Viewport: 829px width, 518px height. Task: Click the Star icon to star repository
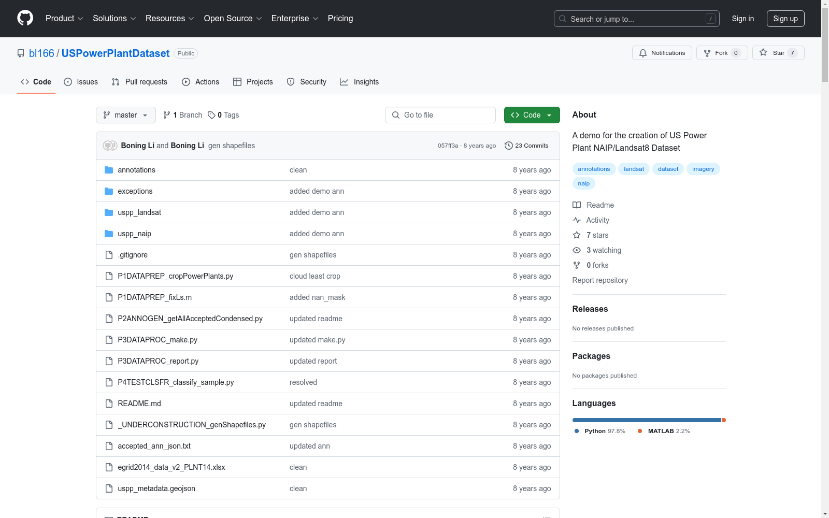(763, 52)
